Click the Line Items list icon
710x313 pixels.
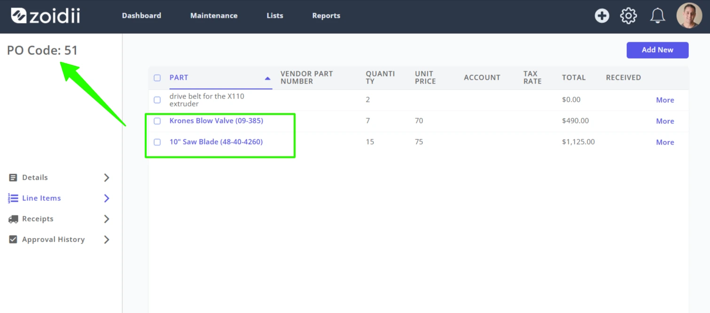[x=13, y=198]
